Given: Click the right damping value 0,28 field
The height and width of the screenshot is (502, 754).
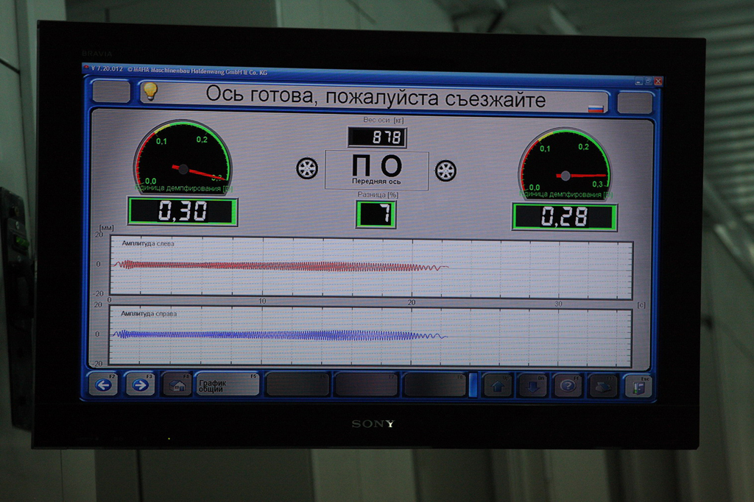Looking at the screenshot, I should pyautogui.click(x=565, y=217).
